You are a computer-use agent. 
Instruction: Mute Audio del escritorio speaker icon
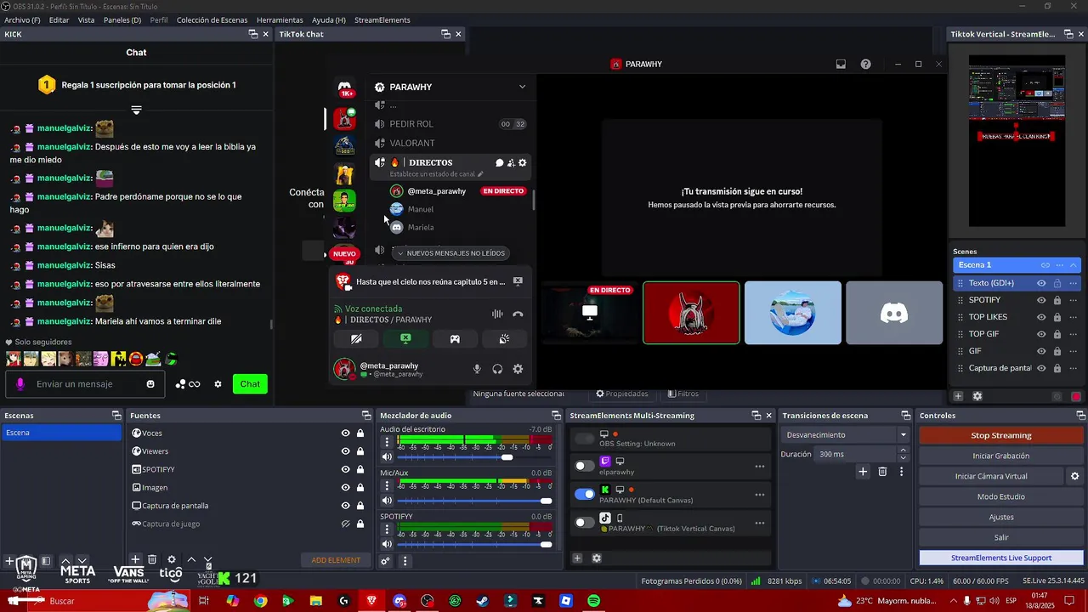[387, 457]
